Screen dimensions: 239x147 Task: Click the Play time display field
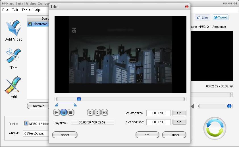92,122
